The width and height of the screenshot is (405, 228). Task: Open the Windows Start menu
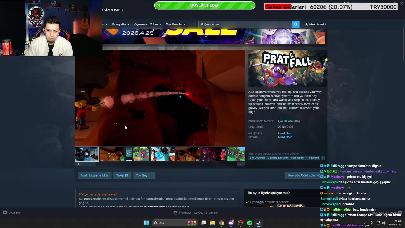point(146,223)
